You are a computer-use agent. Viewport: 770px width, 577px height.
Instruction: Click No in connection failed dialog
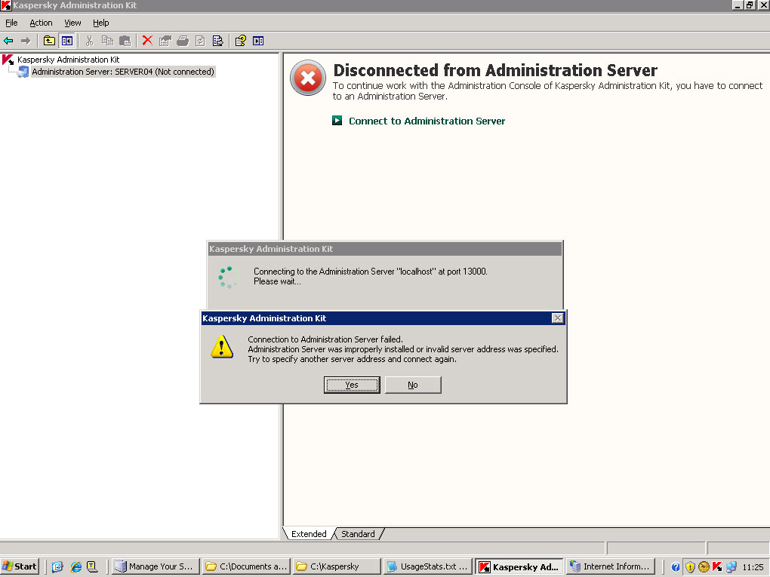pyautogui.click(x=413, y=385)
